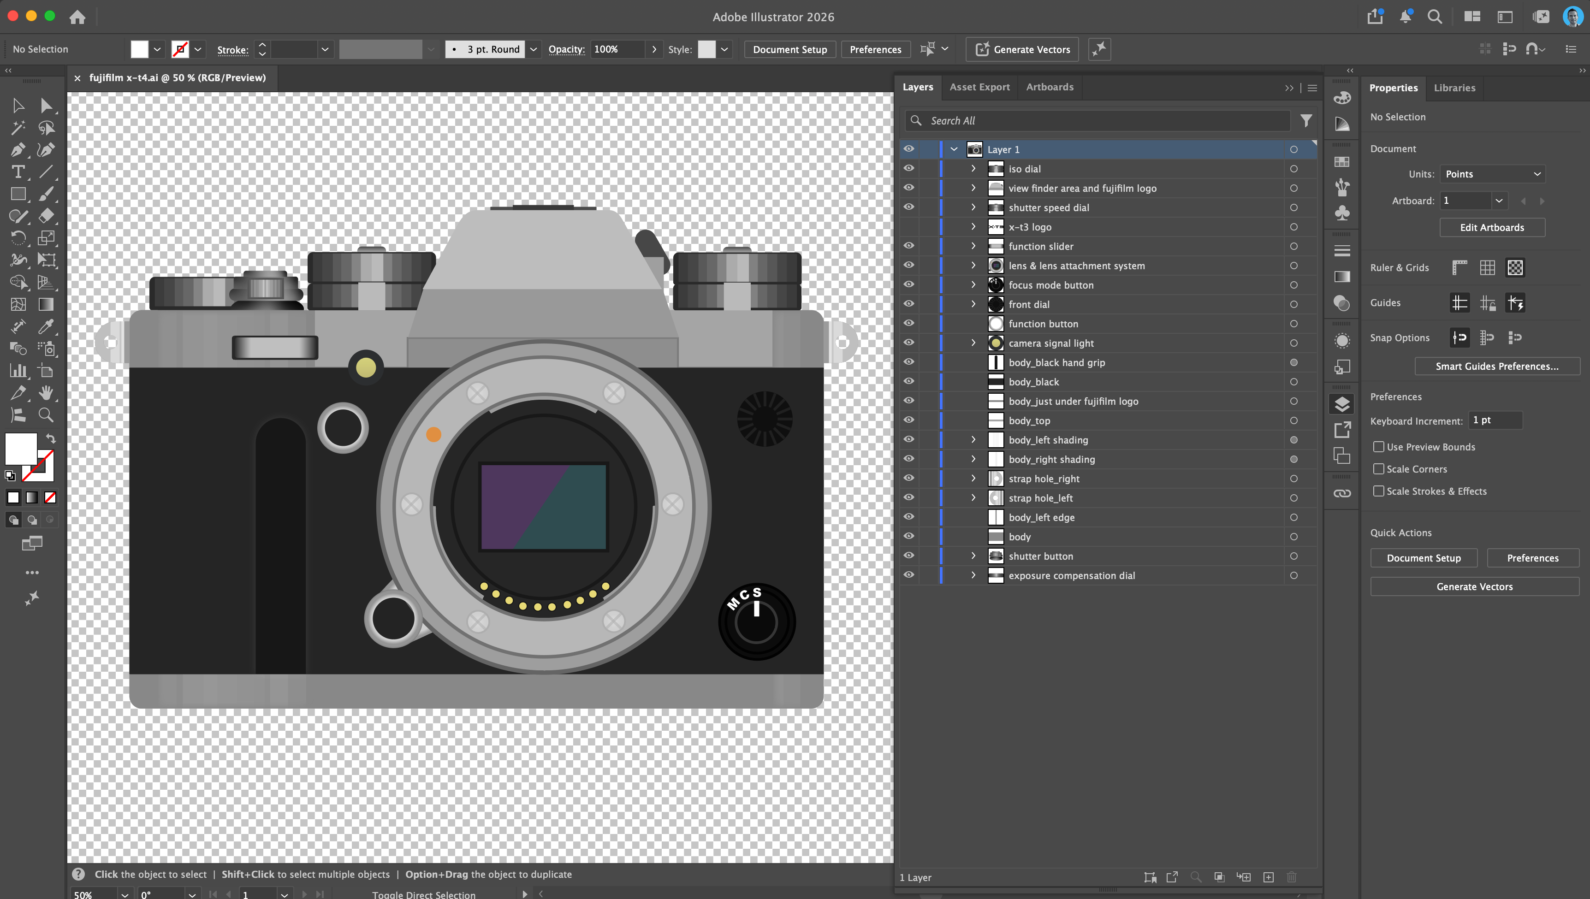This screenshot has width=1590, height=899.
Task: Click Document Setup in control bar
Action: [x=790, y=49]
